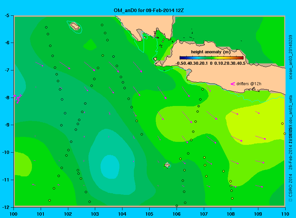Screen dimensions: 296x218
Task: Click the y-axis label '-12'
Action: (x=6, y=207)
